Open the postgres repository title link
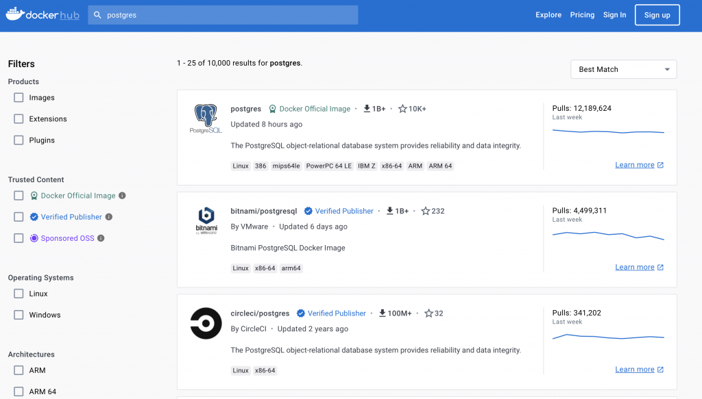 (246, 109)
